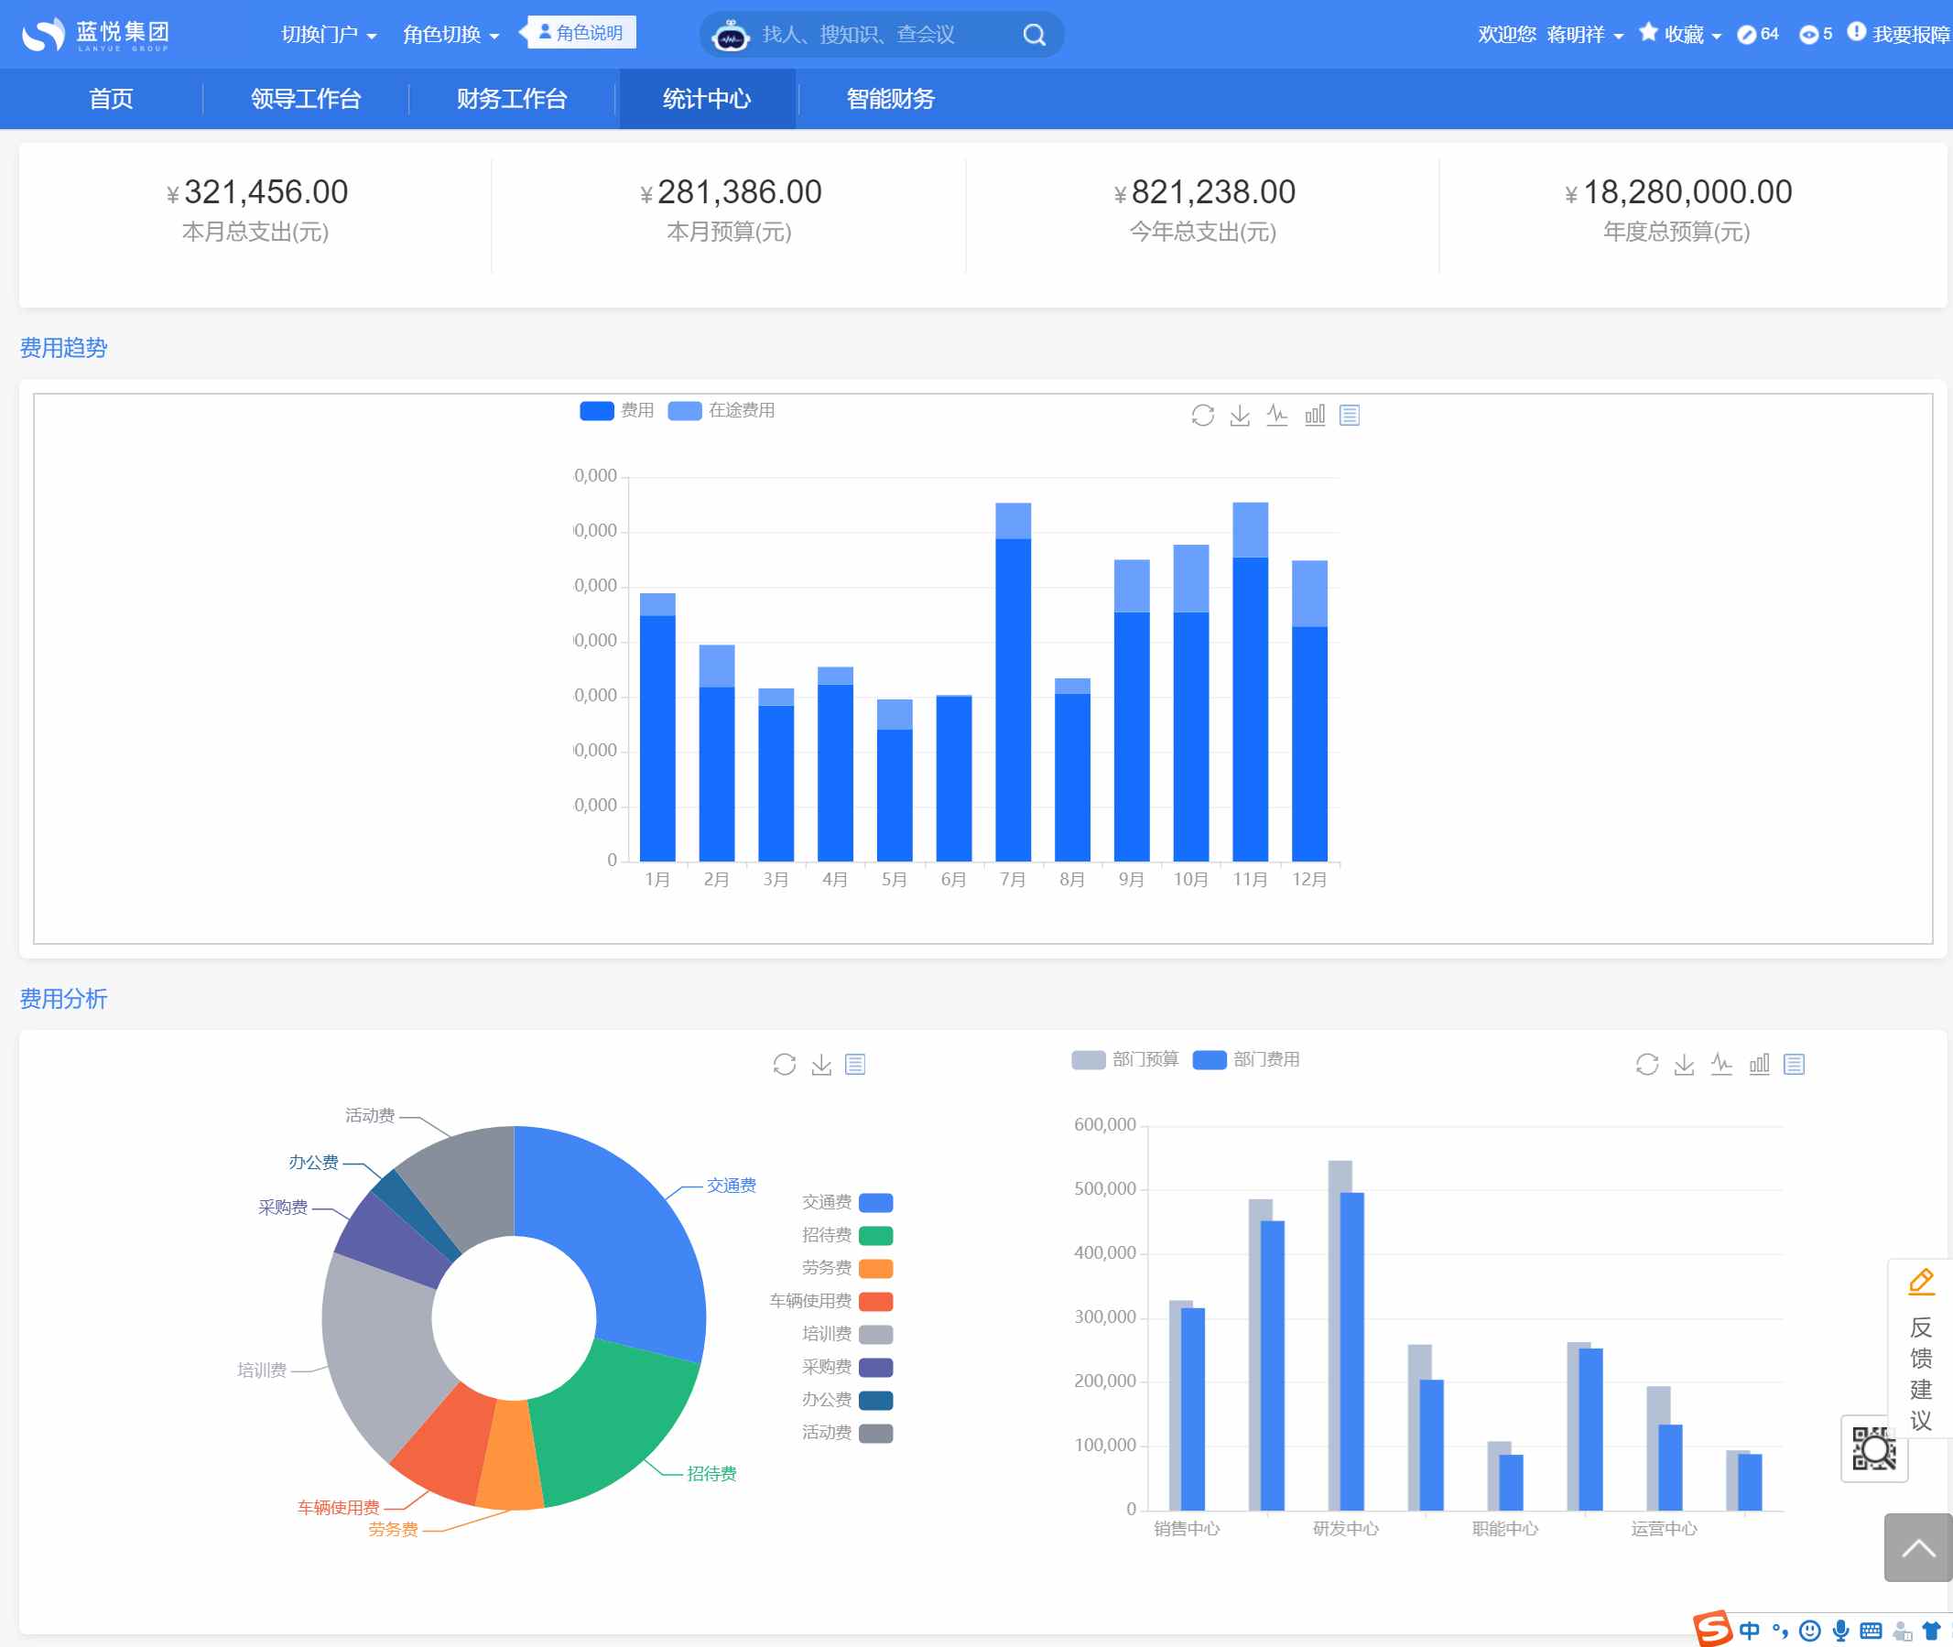1953x1647 pixels.
Task: Switch department chart to line view
Action: tap(1721, 1065)
